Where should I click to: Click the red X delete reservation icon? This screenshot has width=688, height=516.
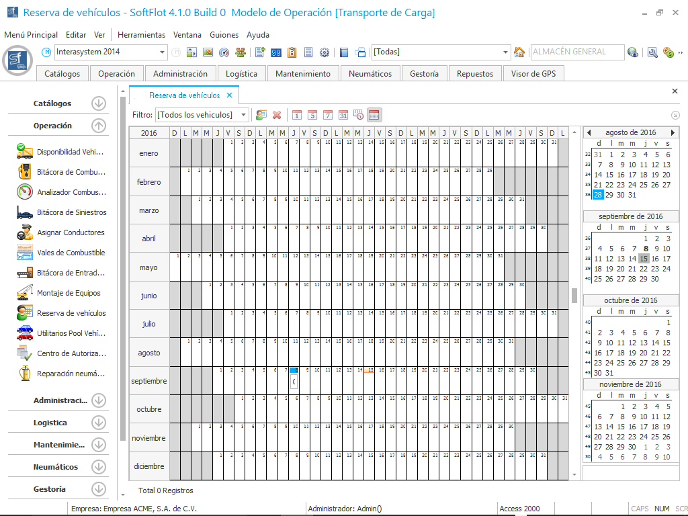click(x=276, y=115)
